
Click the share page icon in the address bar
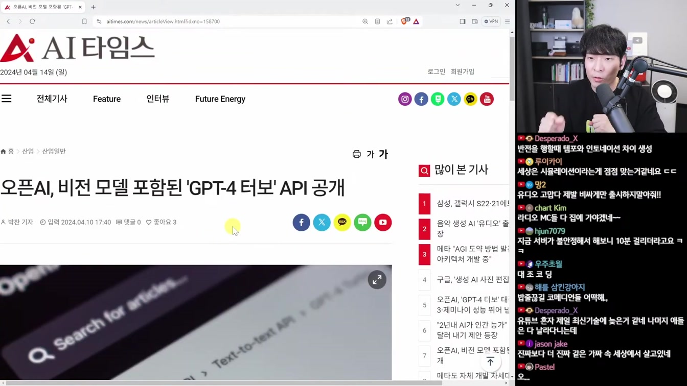coord(390,21)
